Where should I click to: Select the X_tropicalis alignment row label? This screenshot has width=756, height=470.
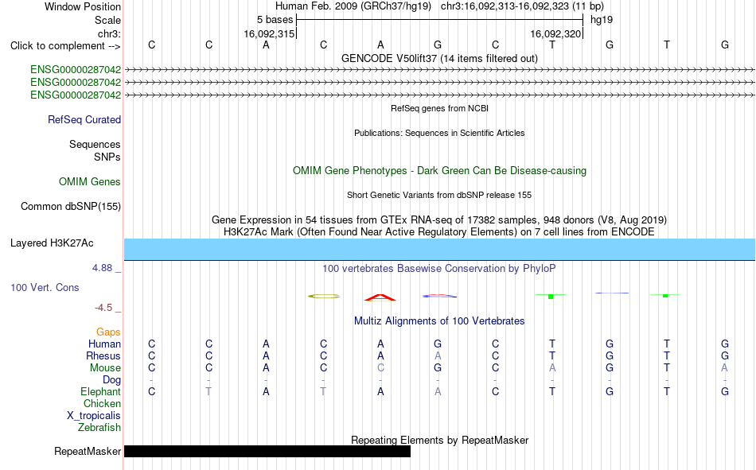pyautogui.click(x=94, y=416)
